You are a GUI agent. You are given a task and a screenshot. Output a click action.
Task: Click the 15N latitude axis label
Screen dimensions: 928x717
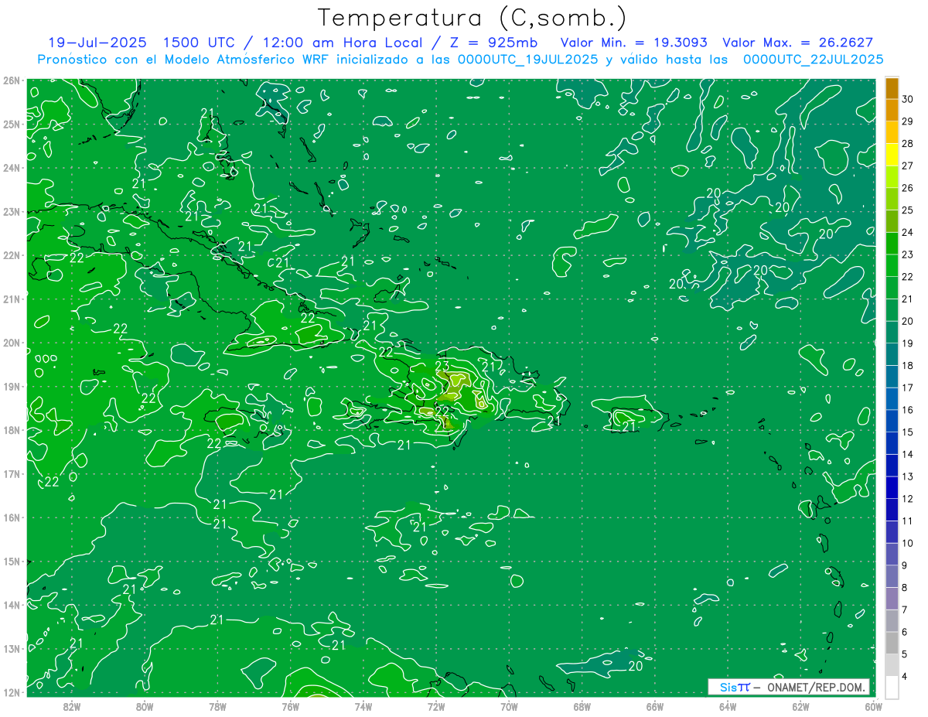pyautogui.click(x=12, y=562)
